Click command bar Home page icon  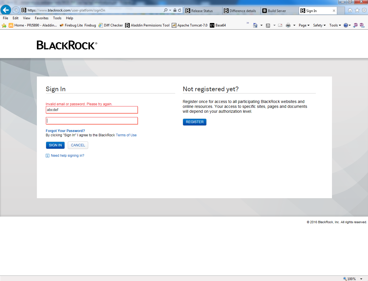pyautogui.click(x=255, y=25)
